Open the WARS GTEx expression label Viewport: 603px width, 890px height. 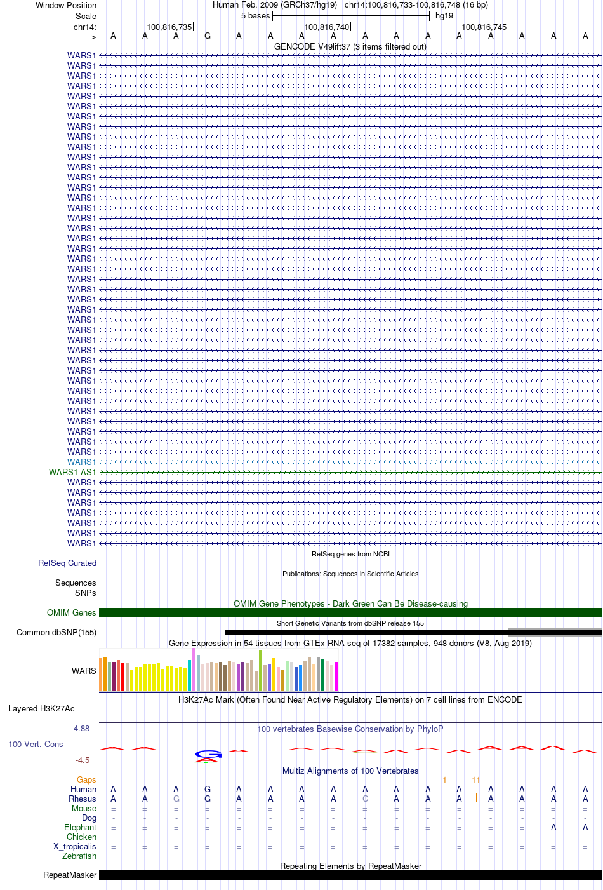tap(84, 671)
